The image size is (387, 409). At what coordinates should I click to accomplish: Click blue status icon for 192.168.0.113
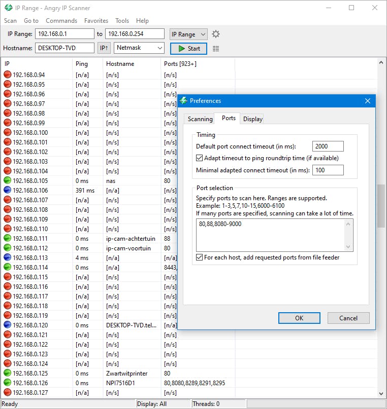(8, 257)
